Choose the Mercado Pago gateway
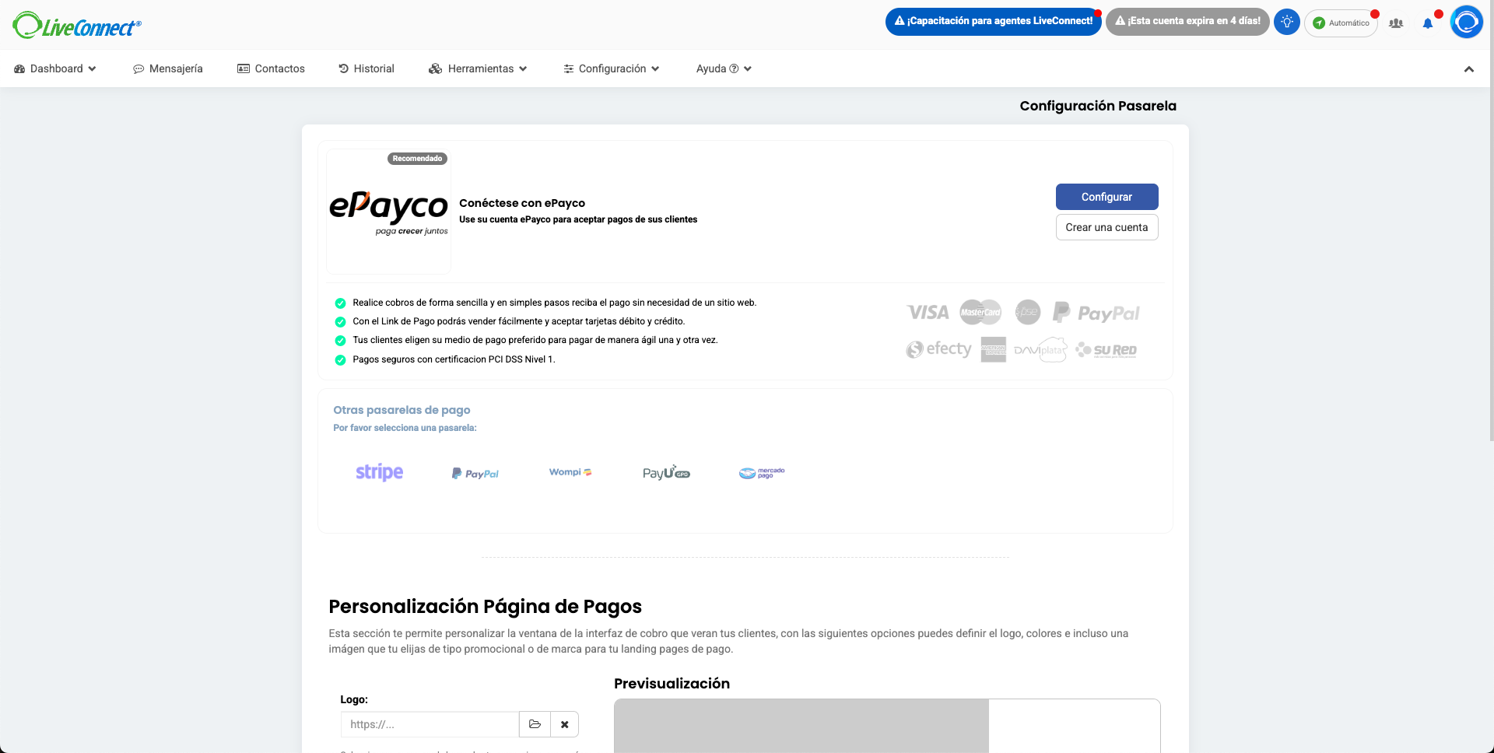Screen dimensions: 1494x753 coord(761,473)
